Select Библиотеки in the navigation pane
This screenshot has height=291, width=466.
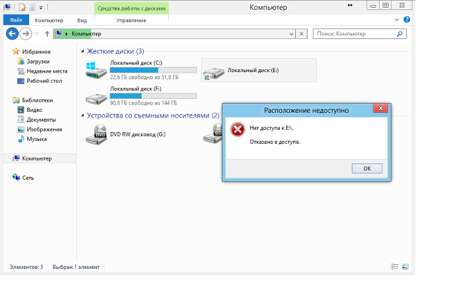(37, 100)
